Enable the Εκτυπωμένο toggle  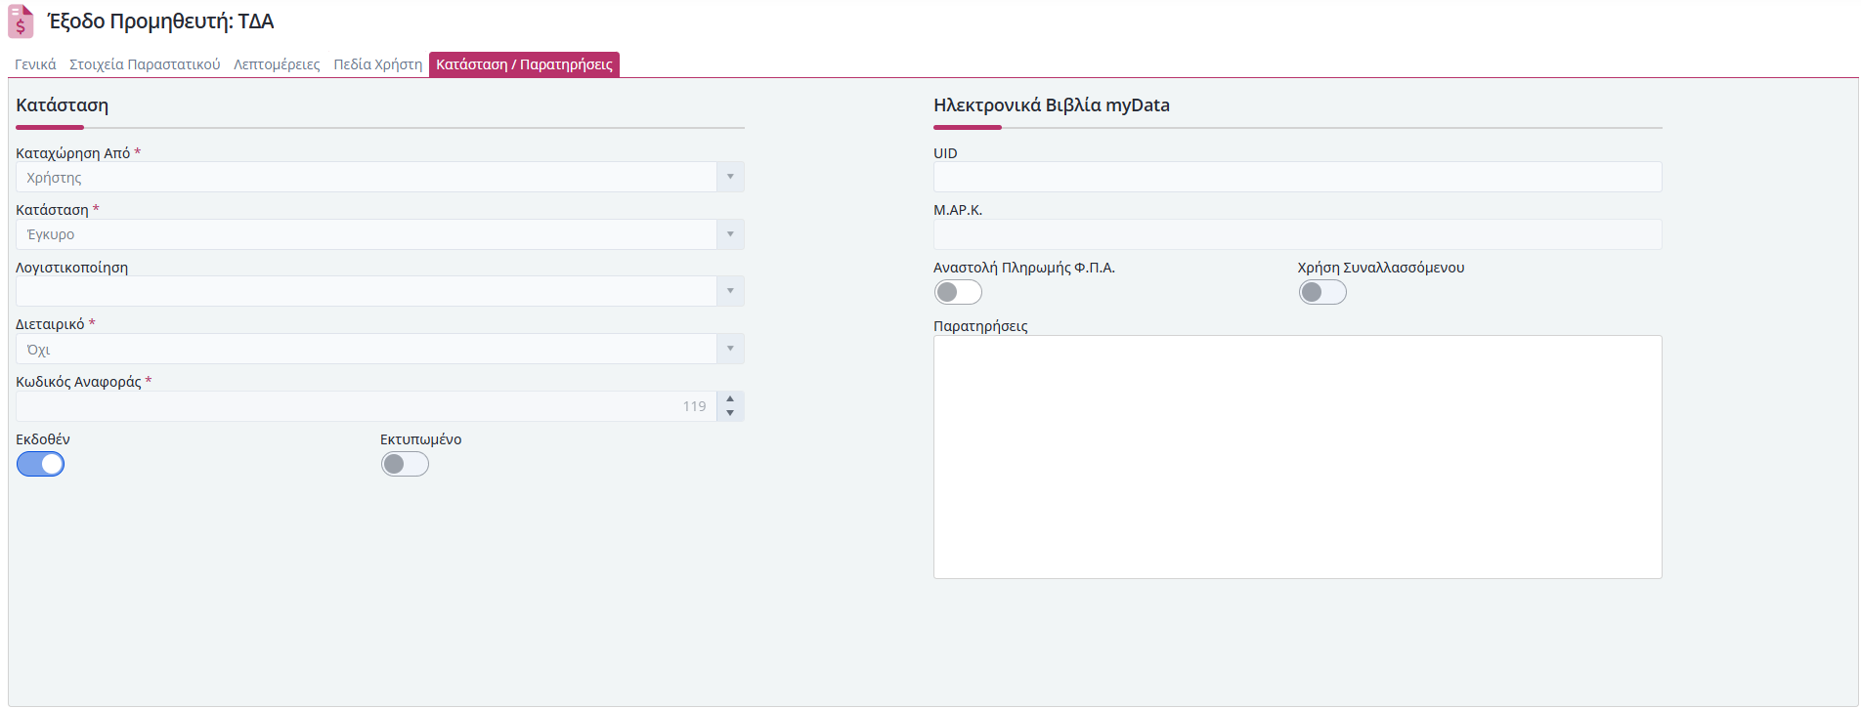coord(405,464)
